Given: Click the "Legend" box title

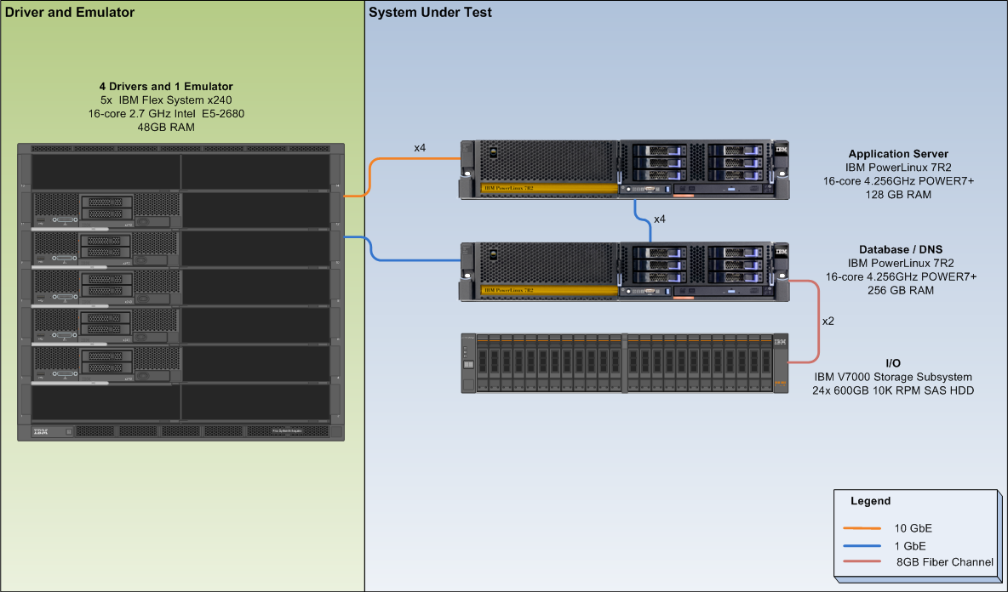Looking at the screenshot, I should pyautogui.click(x=870, y=501).
